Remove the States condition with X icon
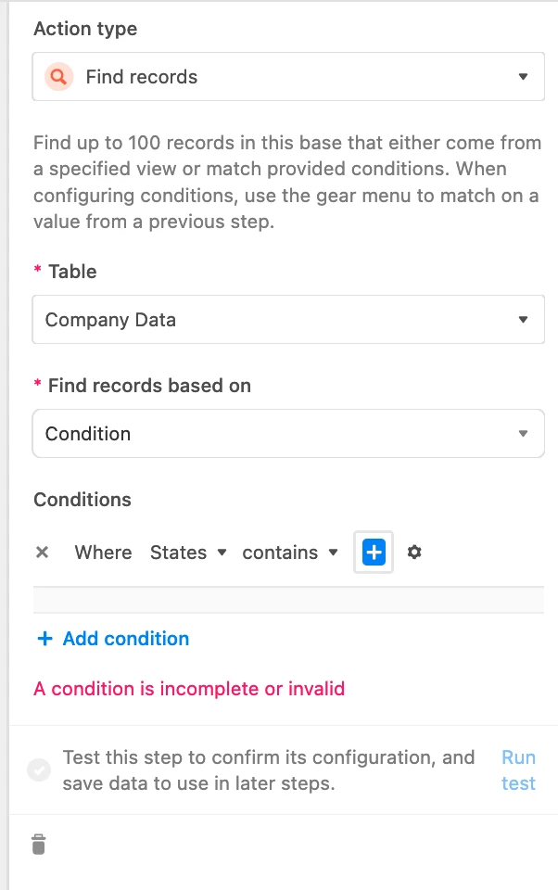Image resolution: width=558 pixels, height=890 pixels. 42,553
